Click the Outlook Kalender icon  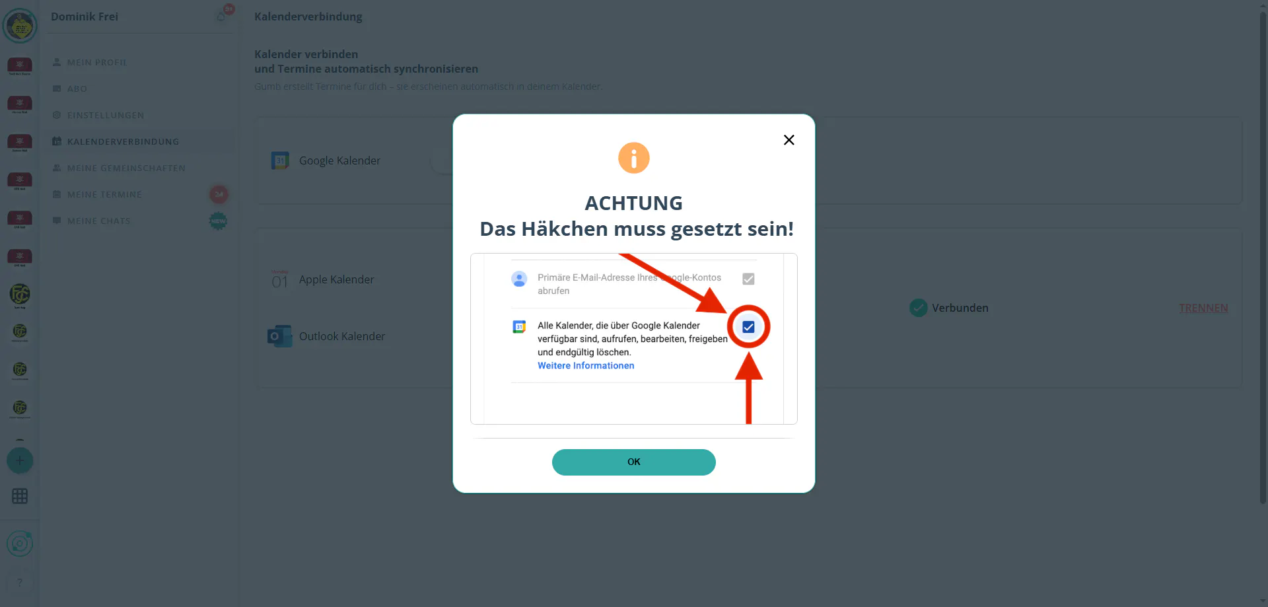(279, 336)
